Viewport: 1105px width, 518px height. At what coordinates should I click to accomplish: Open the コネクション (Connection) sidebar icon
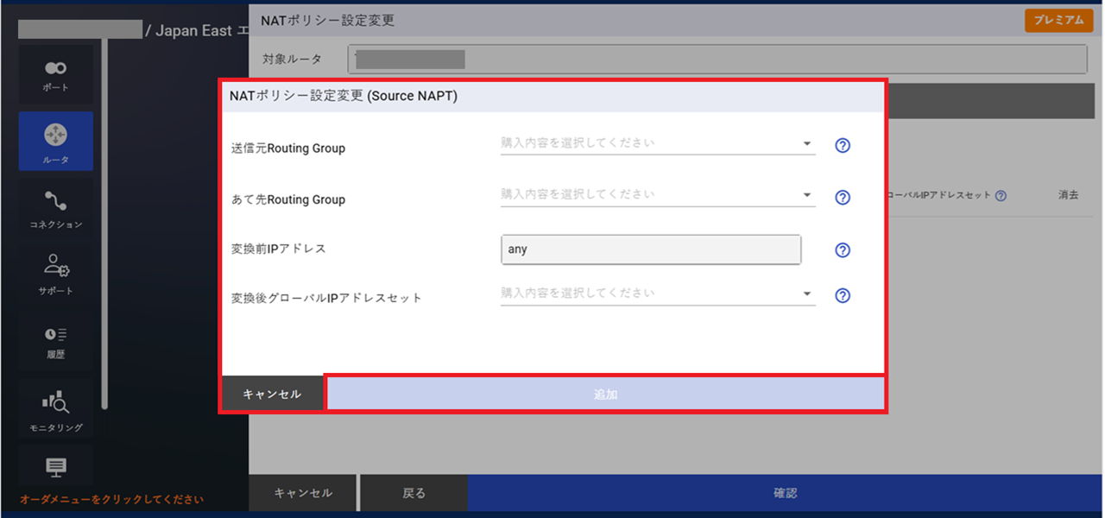(x=55, y=208)
